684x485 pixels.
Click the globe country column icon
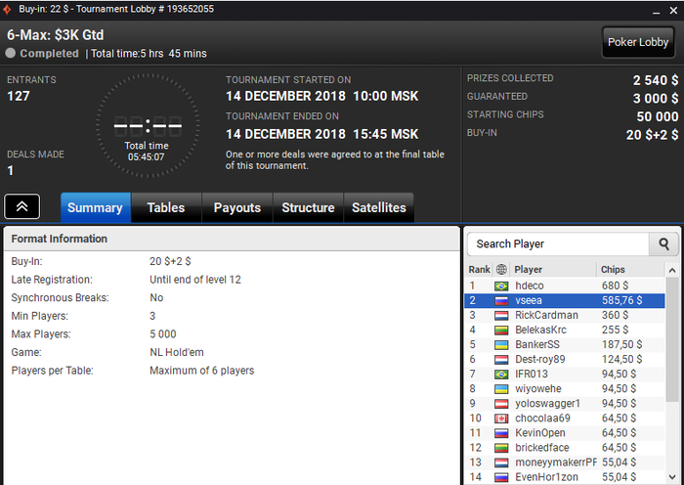501,269
